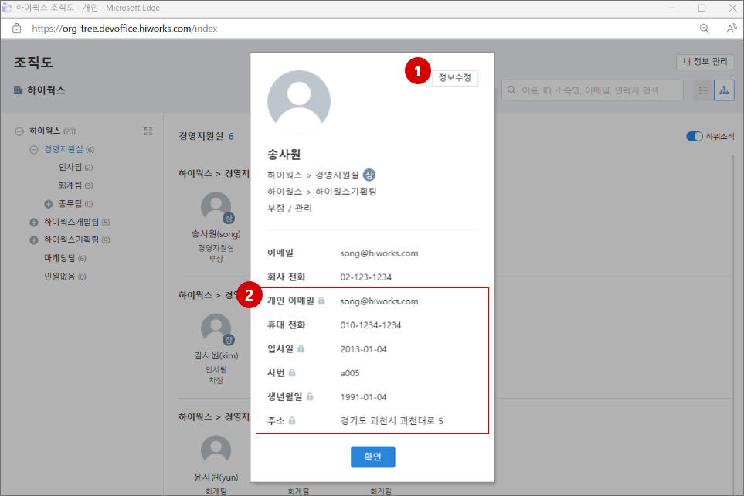The width and height of the screenshot is (744, 496).
Task: Expand the 하이웍스개발팀 tree node
Action: 34,223
